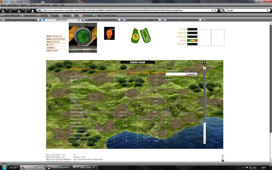Go back with the browser Back arrow

coord(4,10)
